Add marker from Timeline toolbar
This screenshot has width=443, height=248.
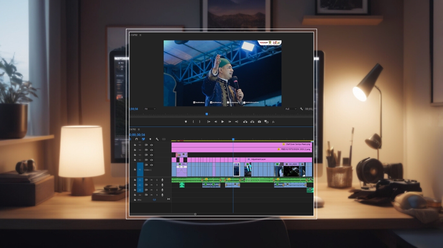pos(150,139)
